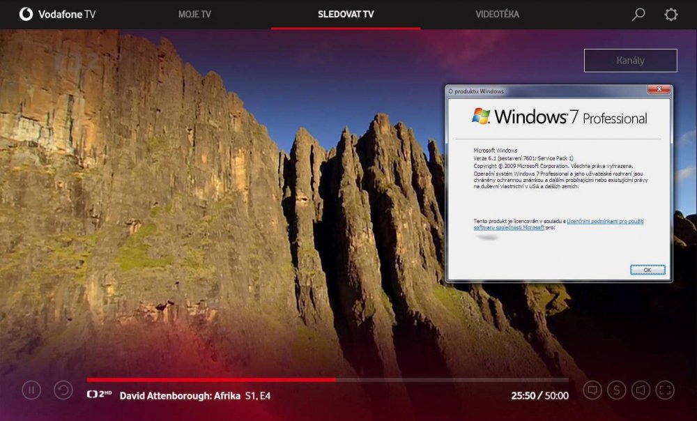The image size is (697, 421).
Task: Open the Kanály channel list button
Action: (x=630, y=61)
